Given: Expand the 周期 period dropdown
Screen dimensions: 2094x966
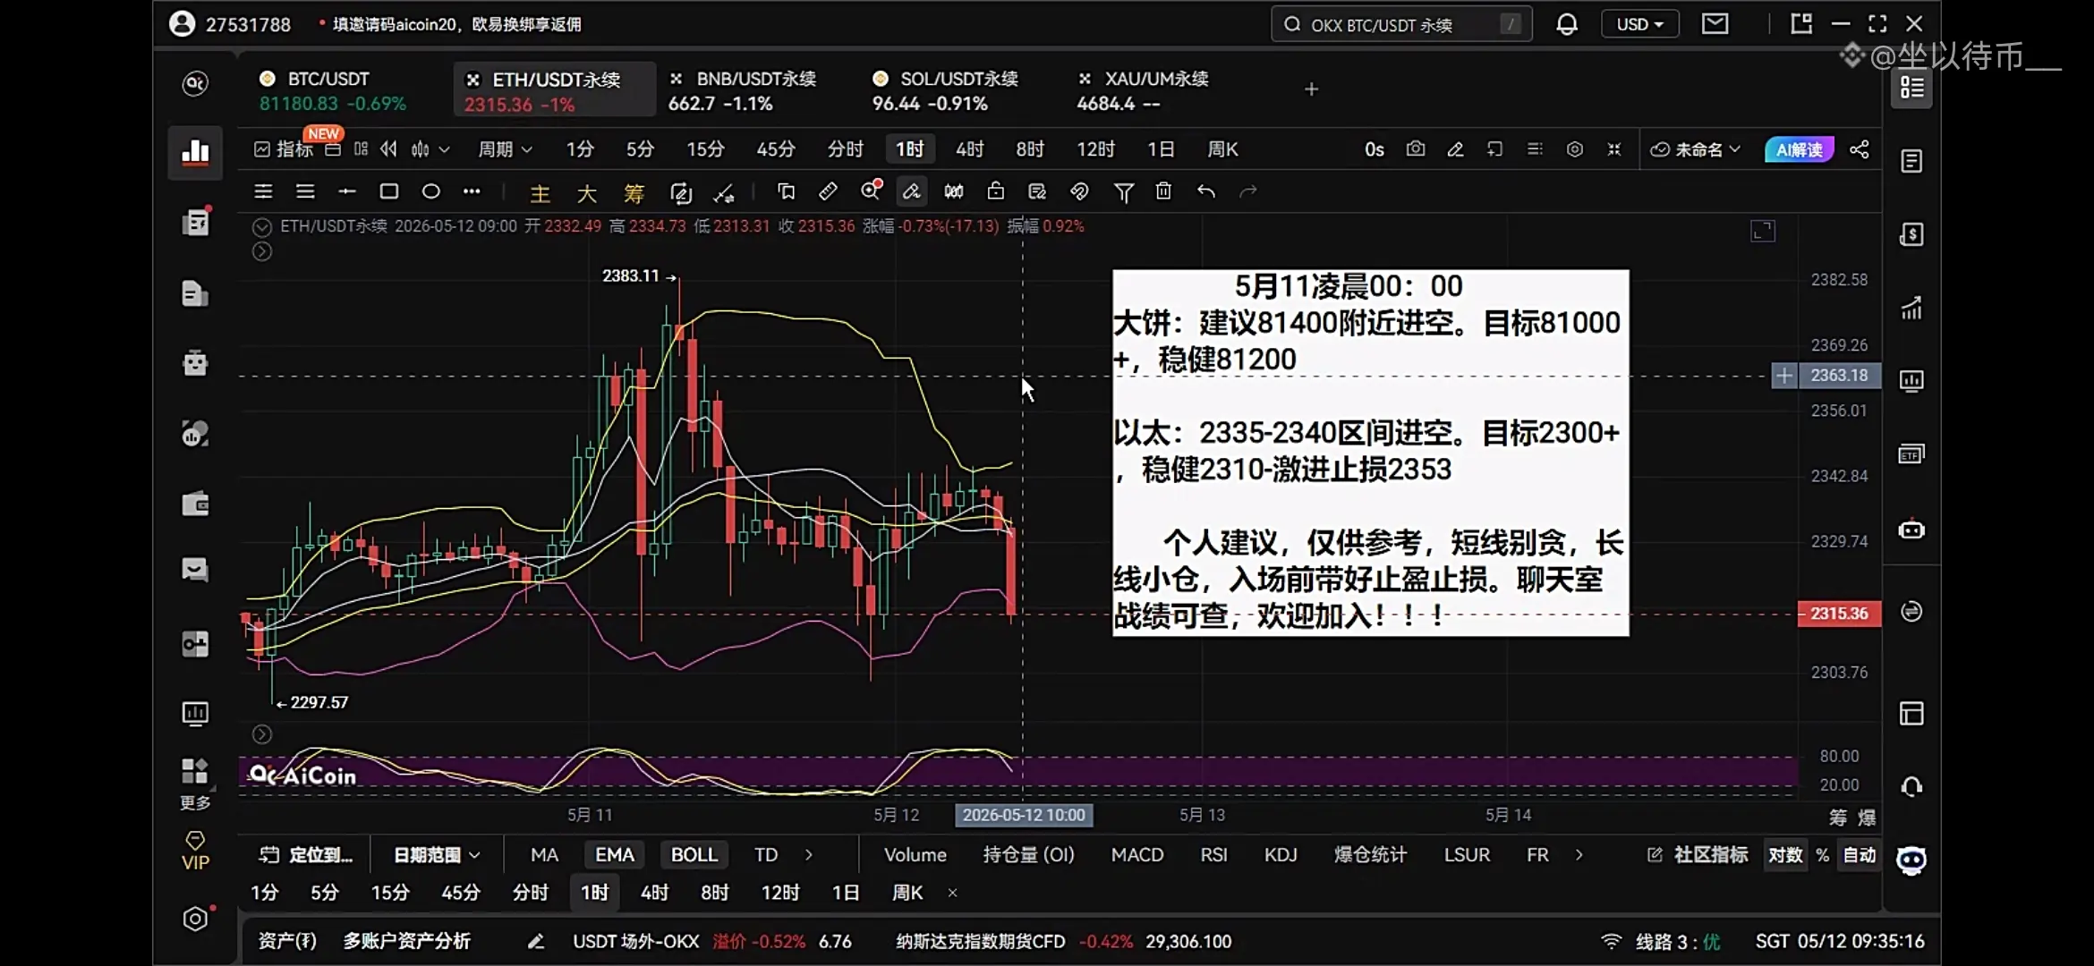Looking at the screenshot, I should tap(506, 149).
